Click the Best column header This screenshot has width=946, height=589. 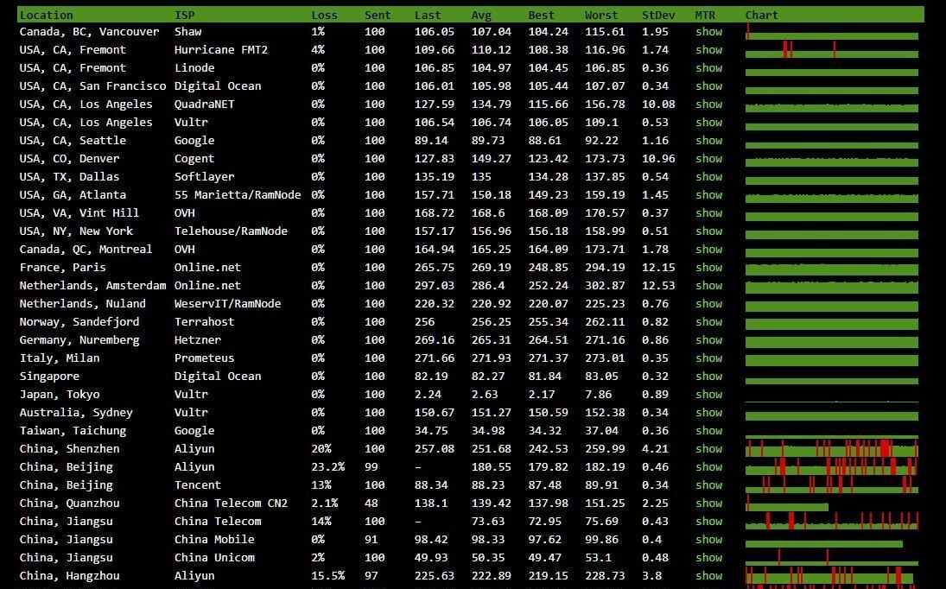pyautogui.click(x=541, y=15)
